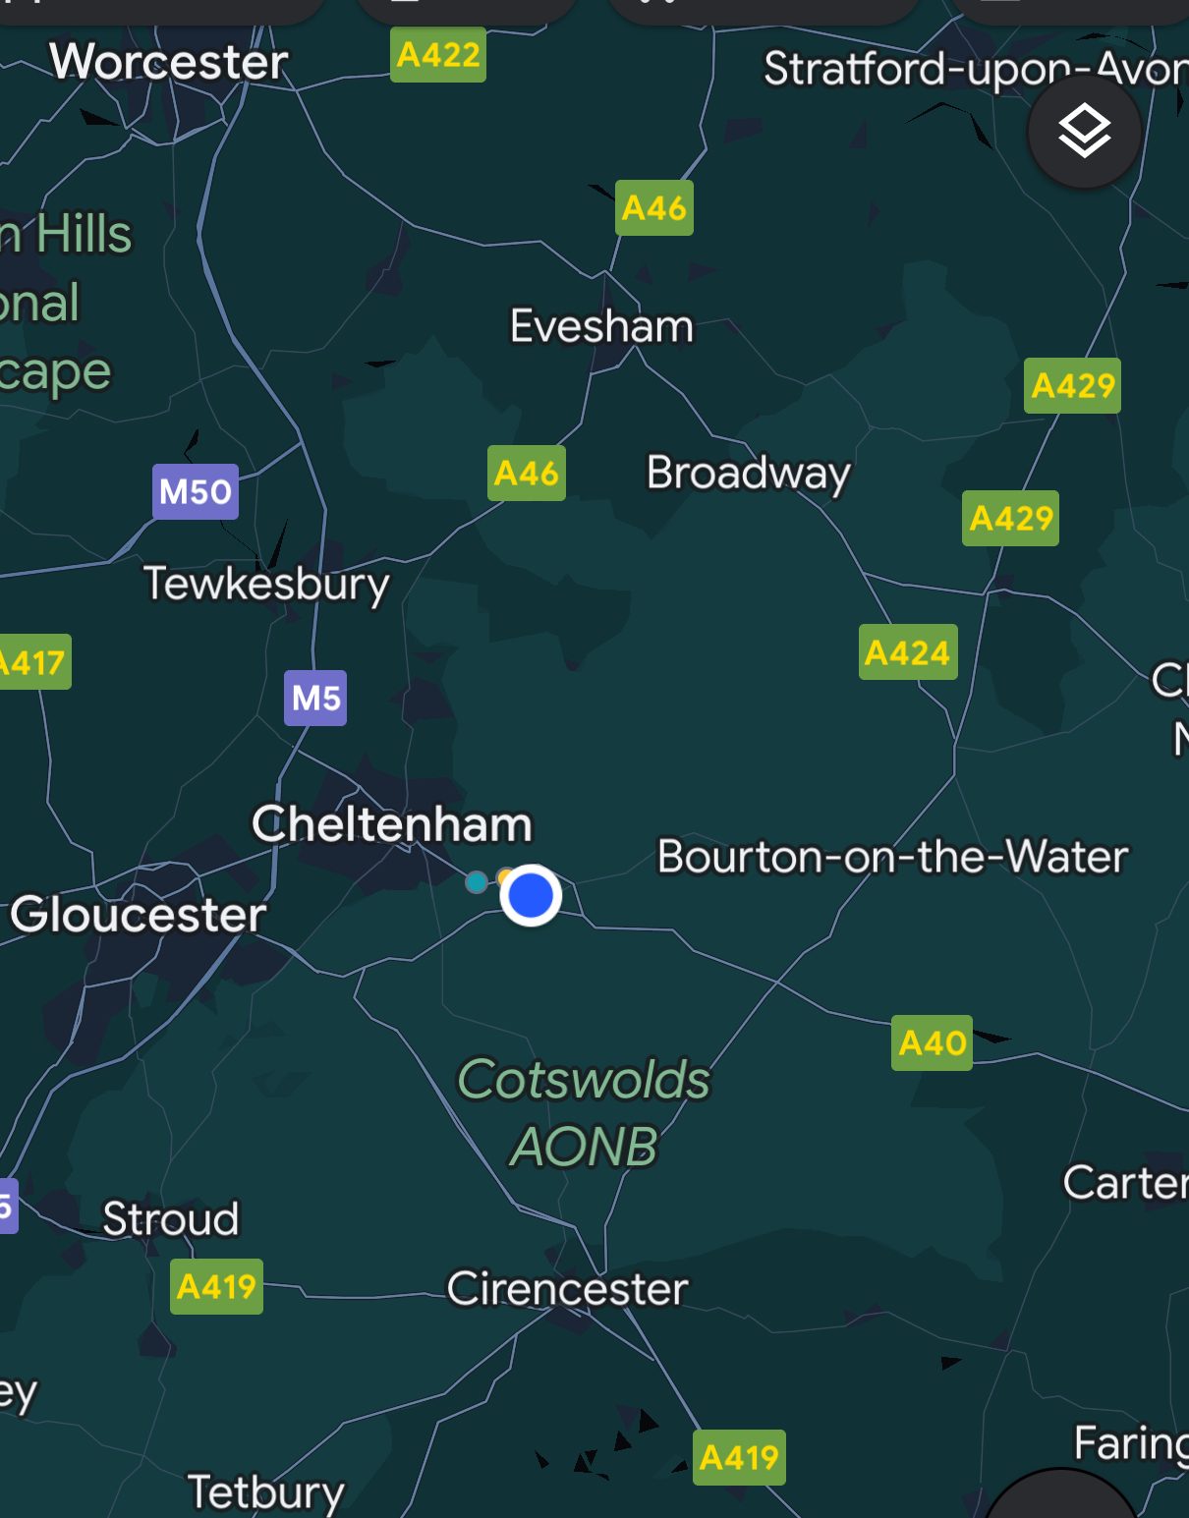Tap the A40 road badge

(x=932, y=1042)
